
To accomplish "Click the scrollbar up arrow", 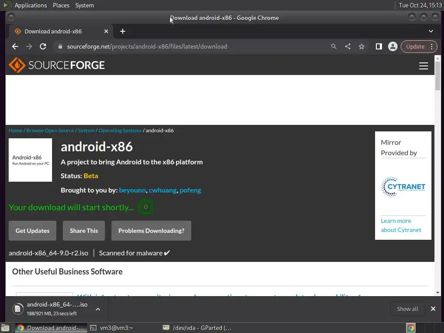I will 437,59.
